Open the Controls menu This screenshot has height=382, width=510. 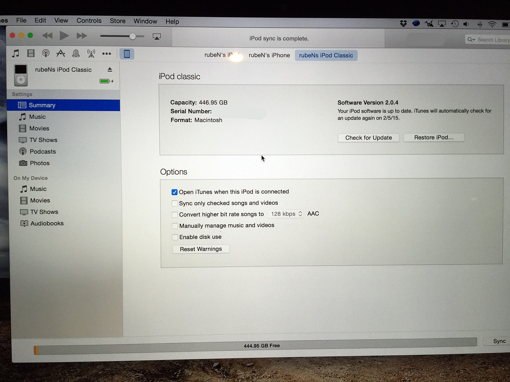[x=89, y=21]
